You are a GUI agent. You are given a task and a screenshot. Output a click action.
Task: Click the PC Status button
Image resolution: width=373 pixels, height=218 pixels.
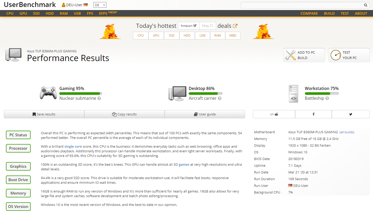tap(18, 135)
